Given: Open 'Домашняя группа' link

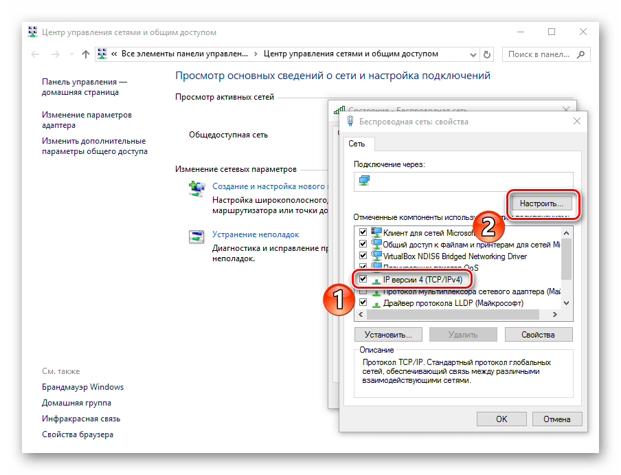Looking at the screenshot, I should click(x=76, y=403).
